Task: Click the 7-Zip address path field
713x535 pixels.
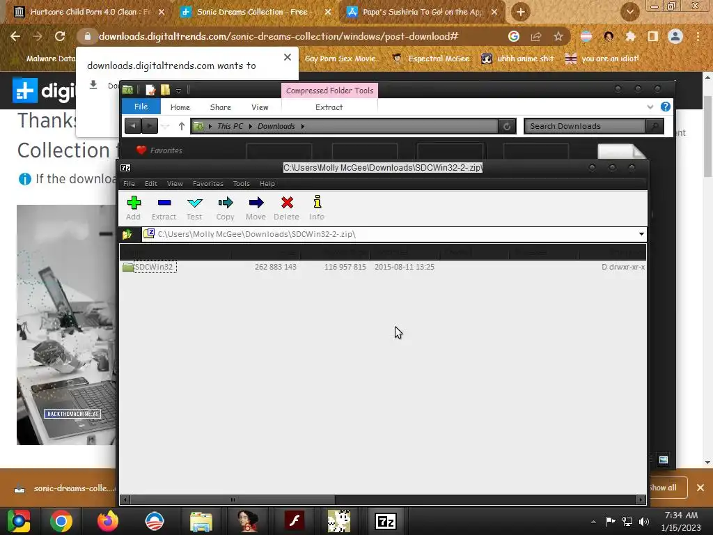Action: pyautogui.click(x=394, y=234)
